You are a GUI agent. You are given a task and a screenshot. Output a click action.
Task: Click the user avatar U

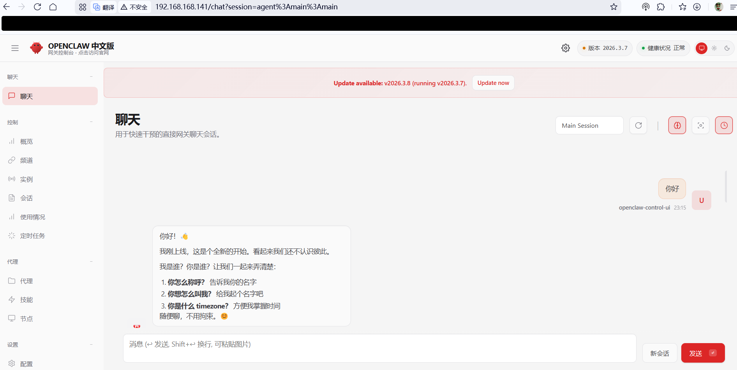[x=702, y=200]
